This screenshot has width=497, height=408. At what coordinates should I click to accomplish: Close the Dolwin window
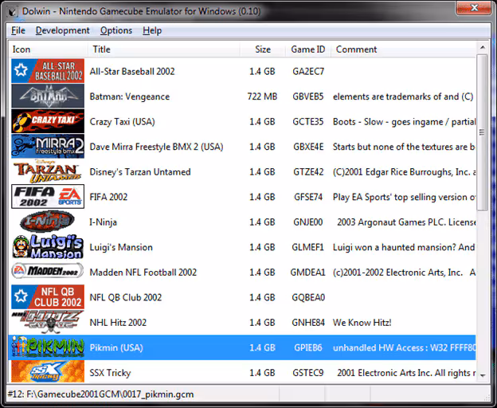coord(473,8)
